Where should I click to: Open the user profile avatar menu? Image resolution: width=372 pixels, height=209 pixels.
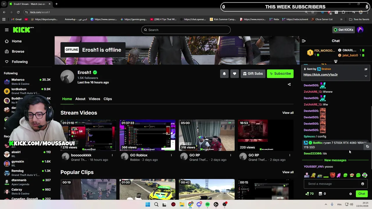360,30
